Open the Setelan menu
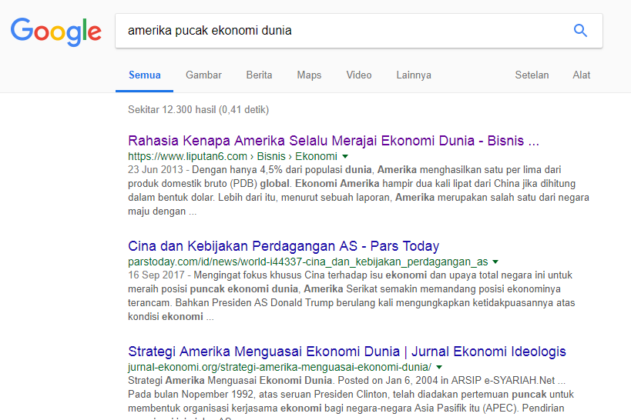Image resolution: width=631 pixels, height=420 pixels. 532,75
